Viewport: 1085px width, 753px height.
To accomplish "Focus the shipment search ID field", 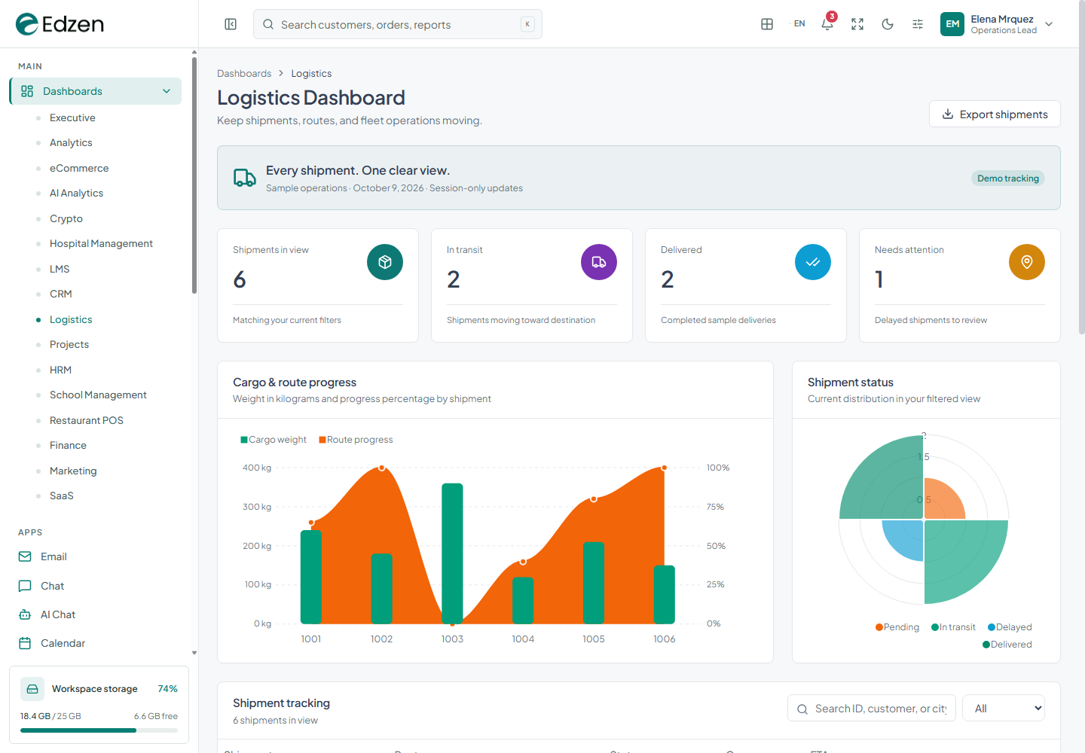I will pos(872,708).
